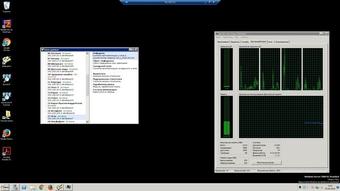Select database 10 Здоровая улыбка row
This screenshot has height=191, width=340.
[66, 76]
